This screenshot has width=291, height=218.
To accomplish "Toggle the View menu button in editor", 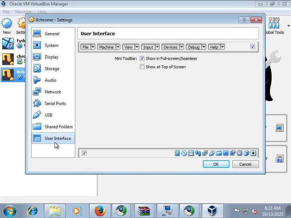I will 128,47.
